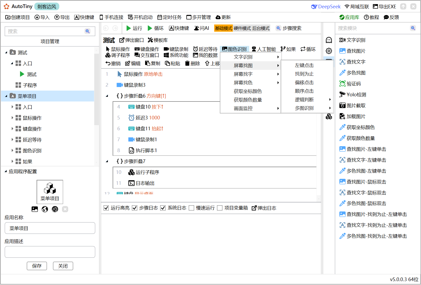Viewport: 421px width, 285px height.
Task: Click the 应用描述 text field
Action: (x=50, y=252)
